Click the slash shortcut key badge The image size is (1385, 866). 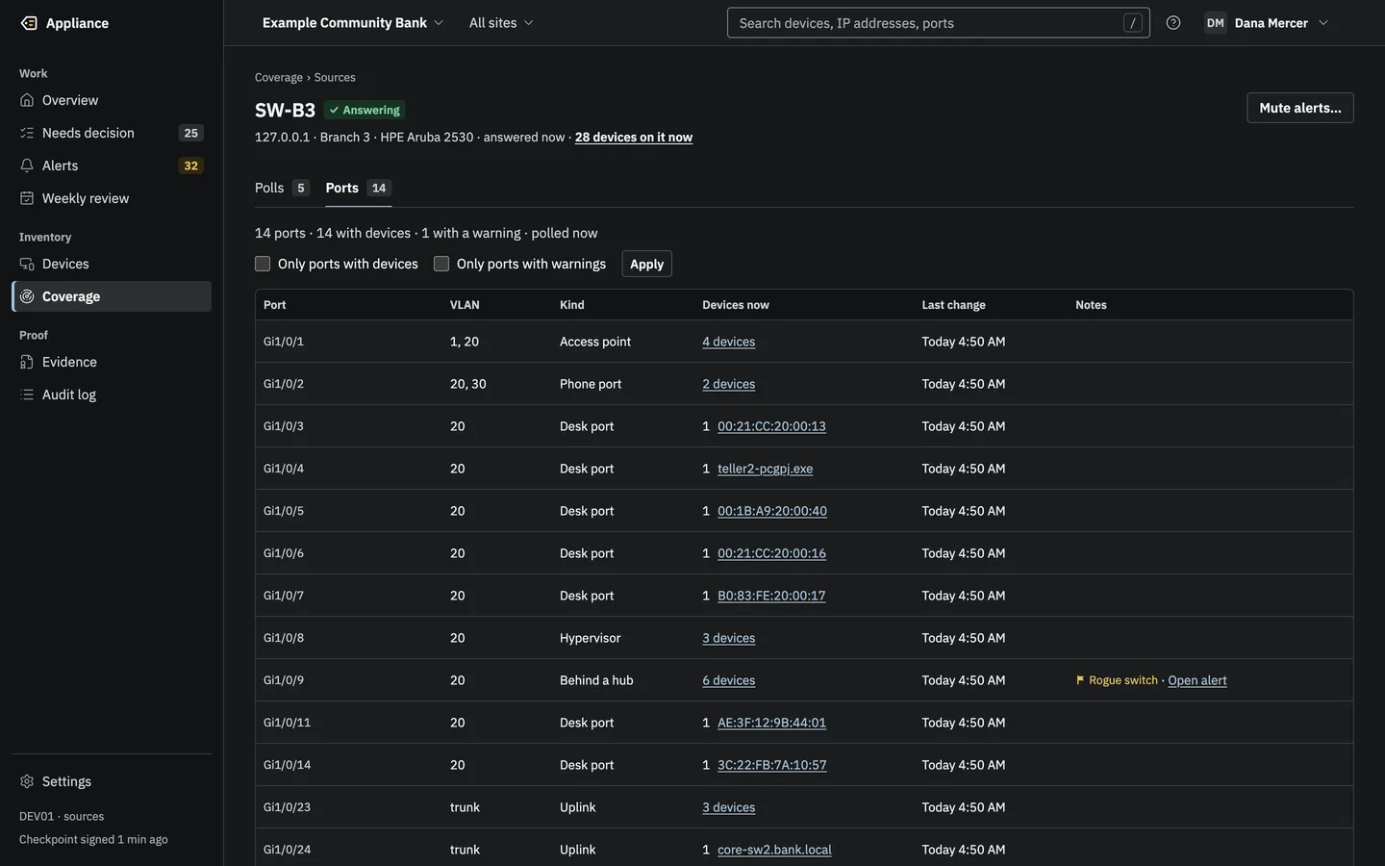click(x=1133, y=23)
